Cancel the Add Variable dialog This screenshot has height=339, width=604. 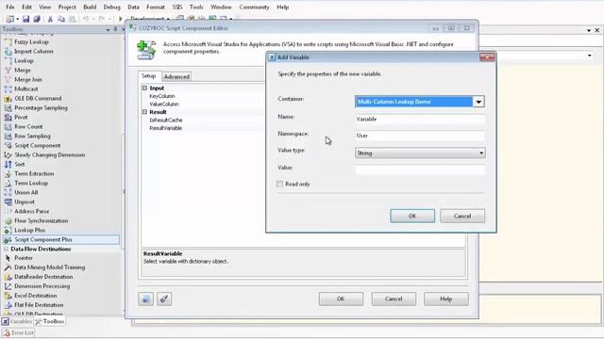point(462,216)
